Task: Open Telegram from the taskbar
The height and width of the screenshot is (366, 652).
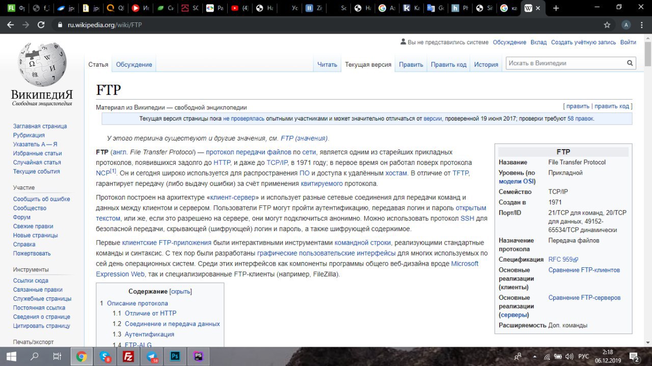Action: tap(152, 356)
